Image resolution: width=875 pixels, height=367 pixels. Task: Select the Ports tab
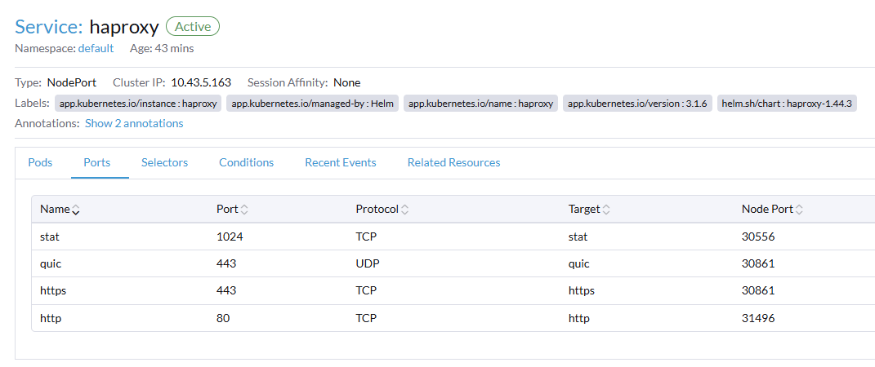96,162
